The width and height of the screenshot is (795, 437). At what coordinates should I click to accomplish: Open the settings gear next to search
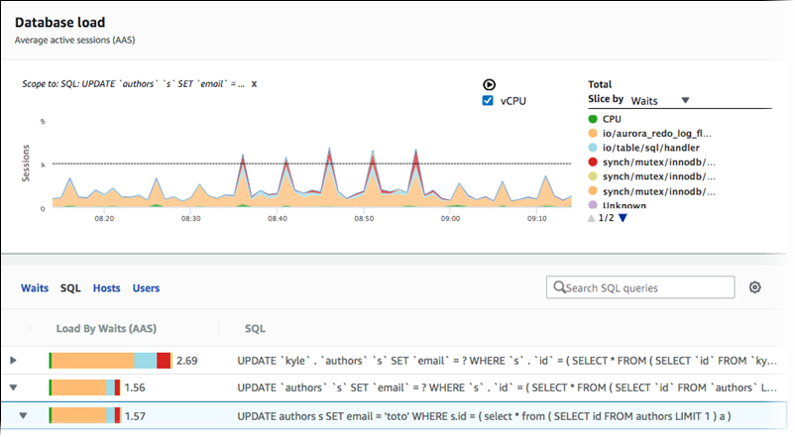[x=755, y=287]
